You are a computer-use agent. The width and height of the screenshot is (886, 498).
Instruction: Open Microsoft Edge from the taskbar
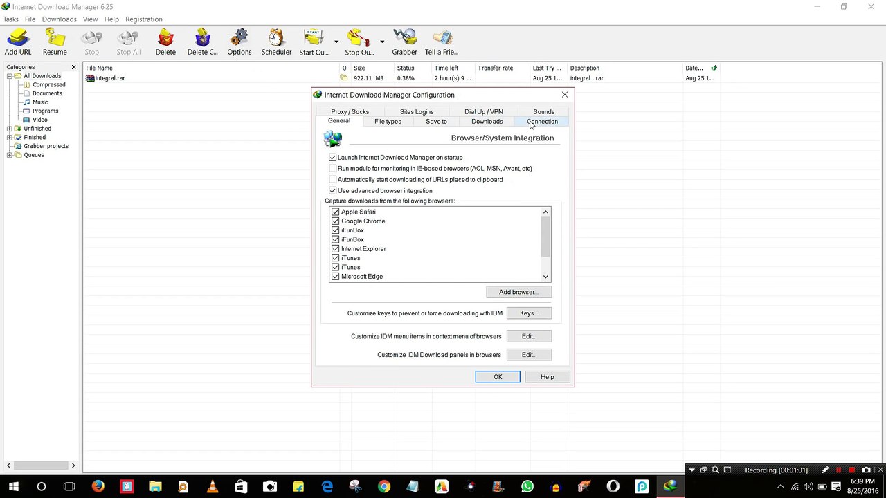click(327, 487)
